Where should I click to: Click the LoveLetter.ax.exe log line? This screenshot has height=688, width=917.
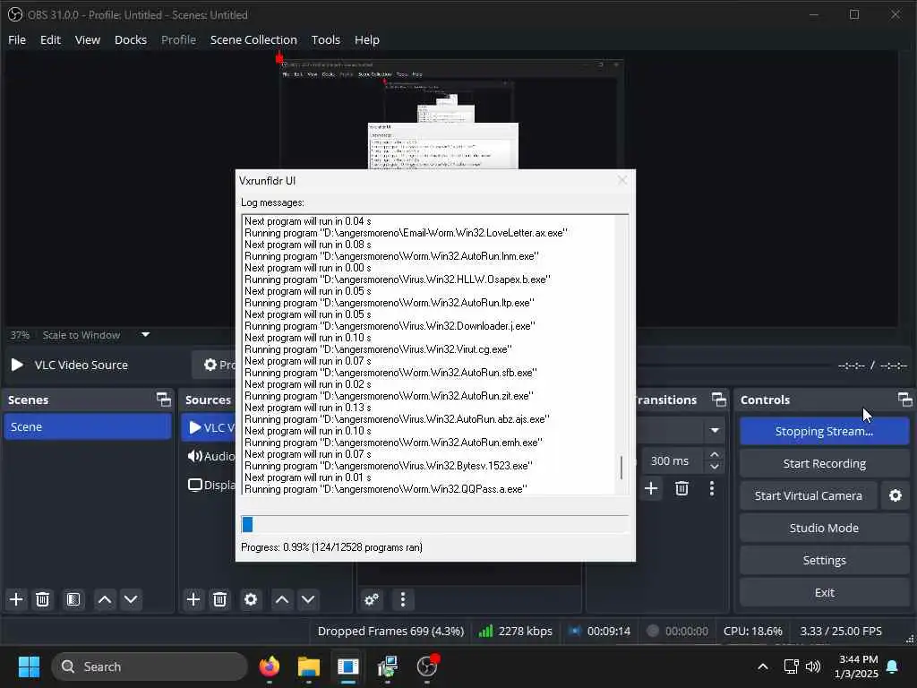[x=406, y=233]
